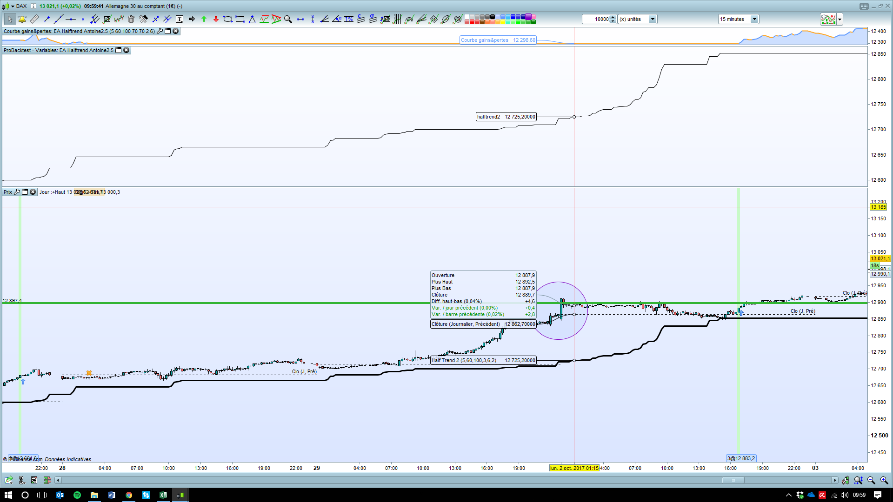Open the '15 minutes' timeframe dropdown
Viewport: 893px width, 502px height.
(x=754, y=19)
